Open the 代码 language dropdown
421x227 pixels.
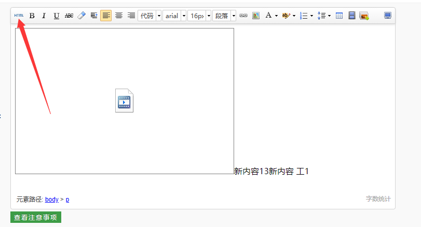pos(150,16)
